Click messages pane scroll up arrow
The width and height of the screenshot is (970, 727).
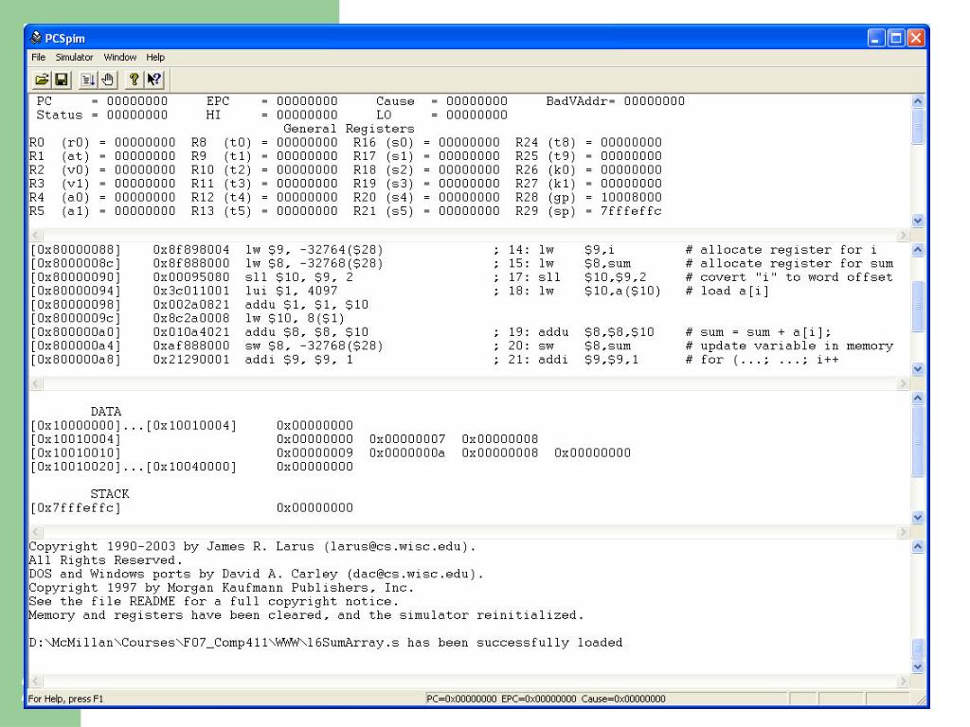point(918,546)
